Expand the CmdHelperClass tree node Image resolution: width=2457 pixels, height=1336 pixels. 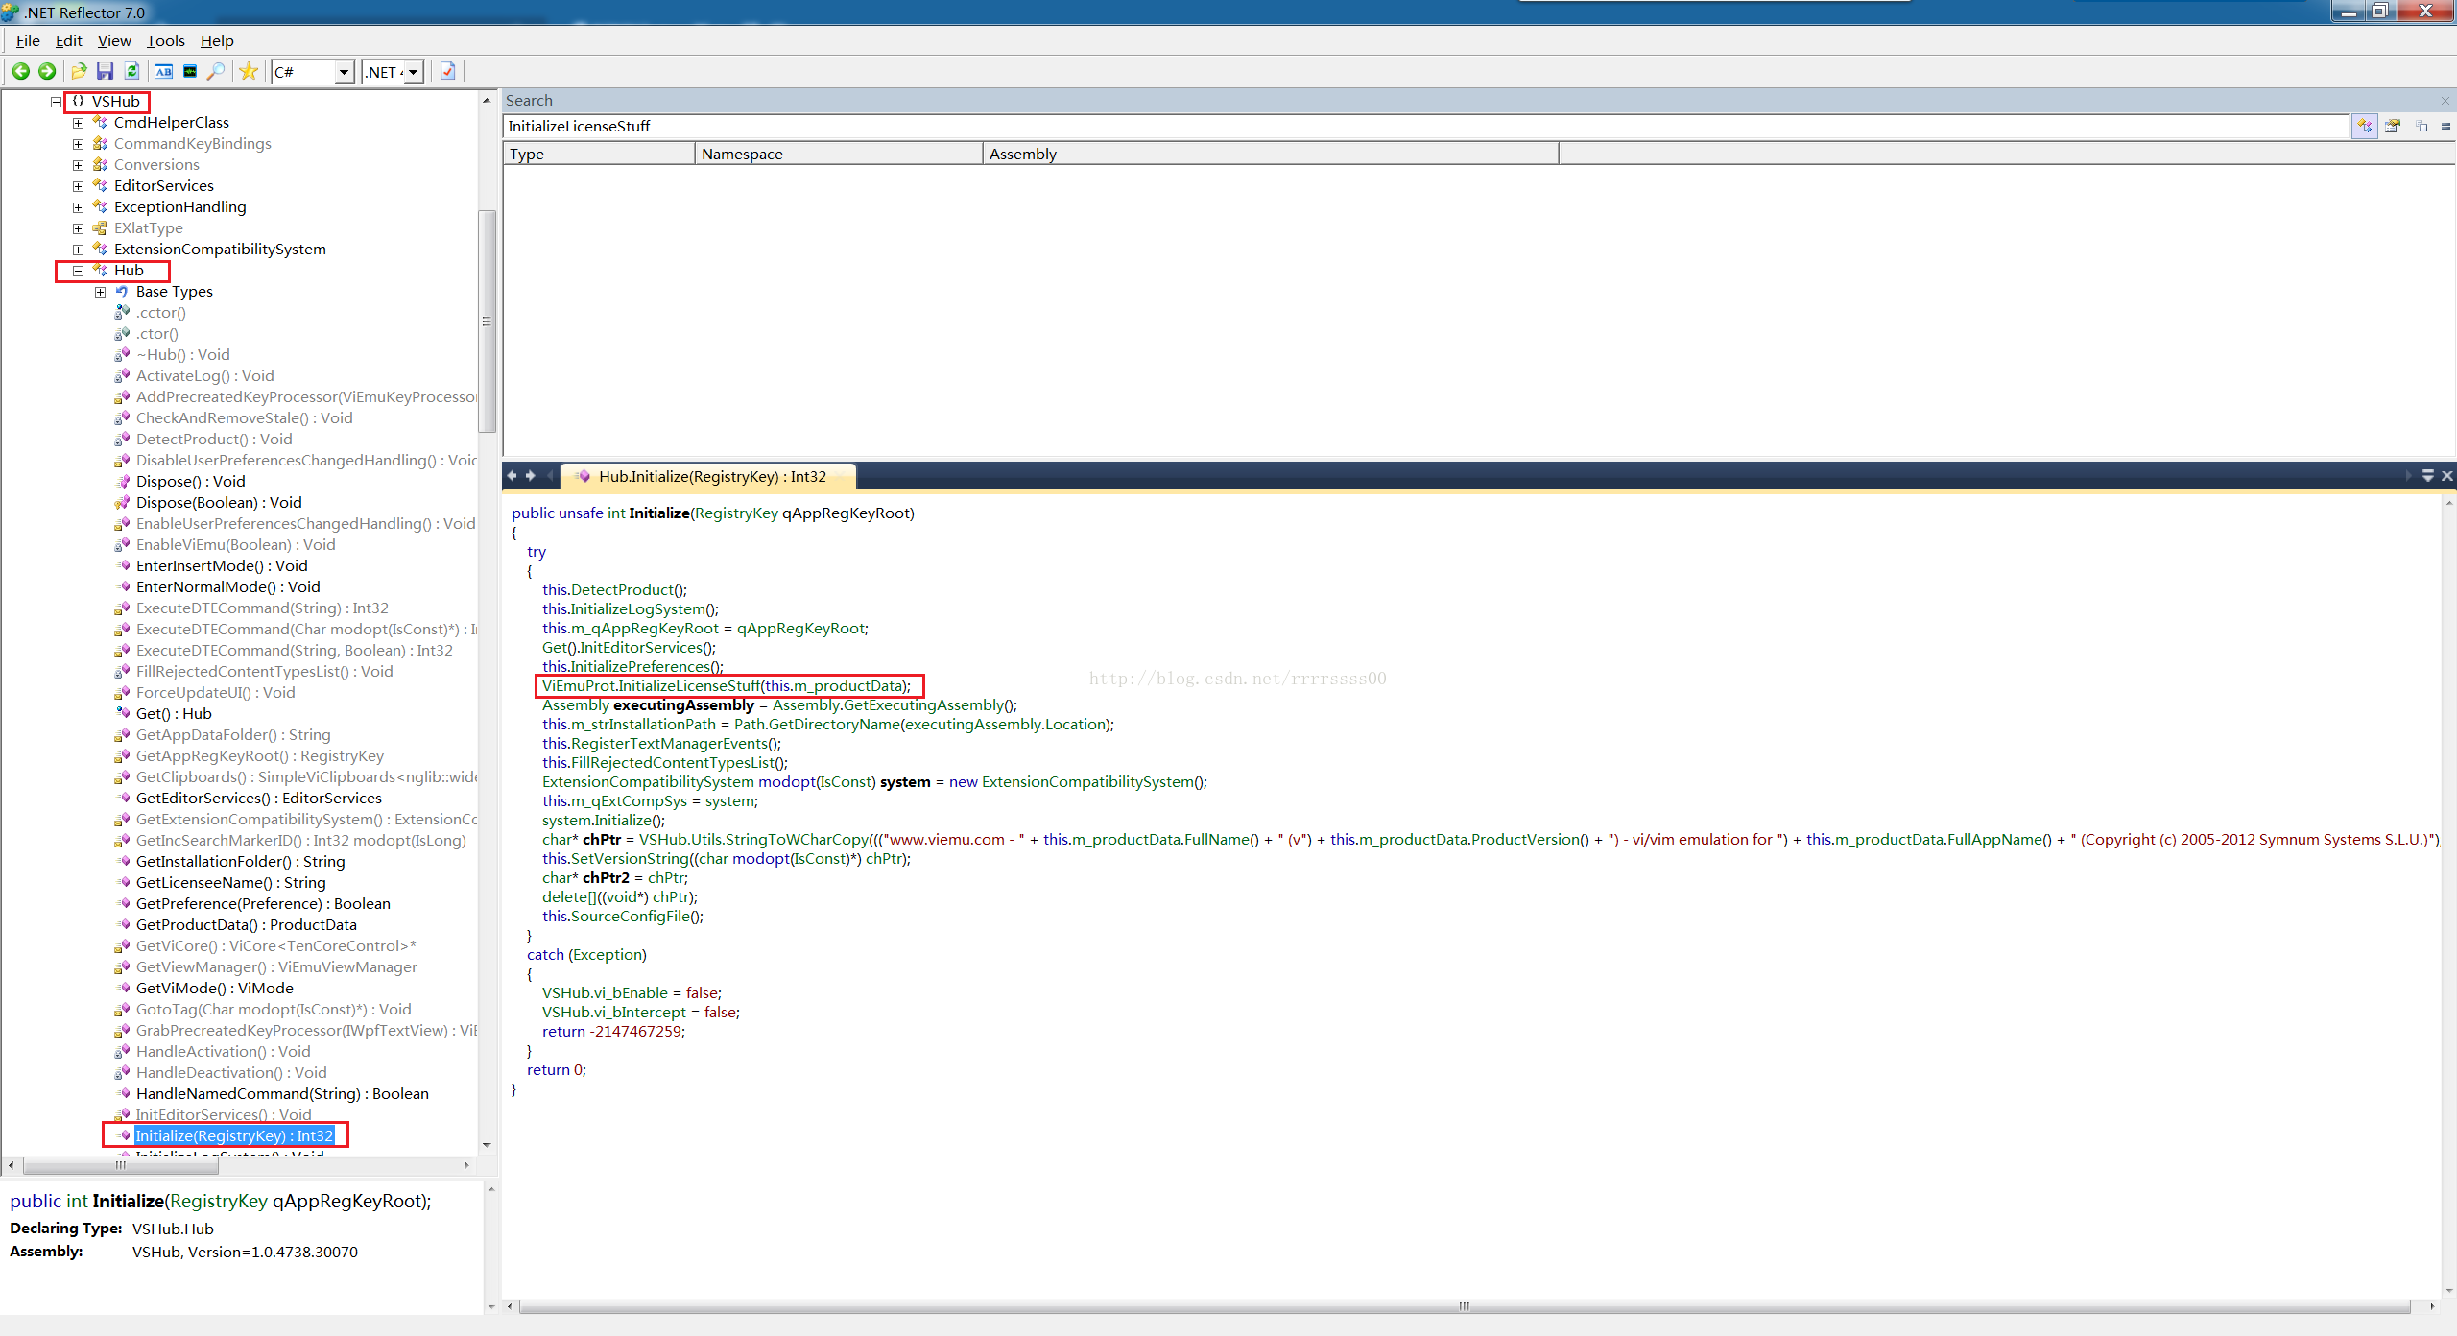point(78,123)
